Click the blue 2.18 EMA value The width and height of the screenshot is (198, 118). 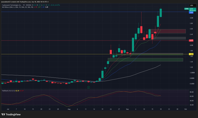point(43,7)
